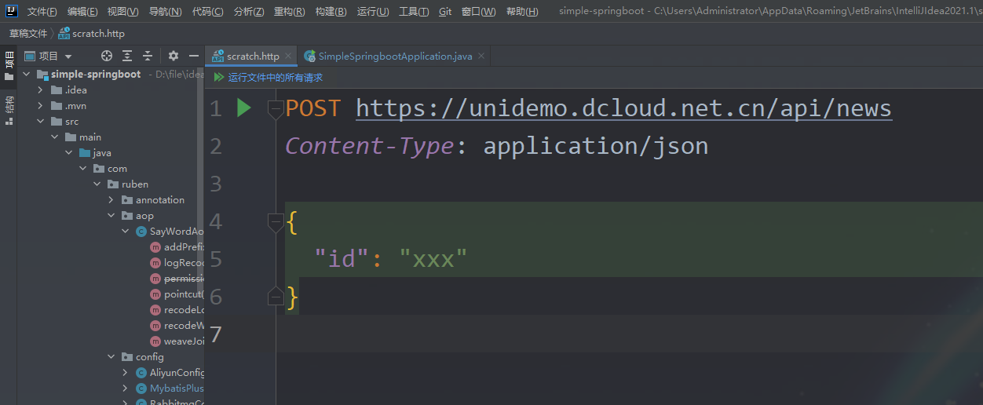The width and height of the screenshot is (983, 405).
Task: Click the locate/select opened file icon
Action: coord(107,56)
